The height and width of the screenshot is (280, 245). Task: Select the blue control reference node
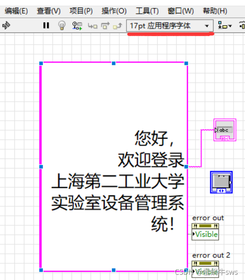[x=221, y=182]
